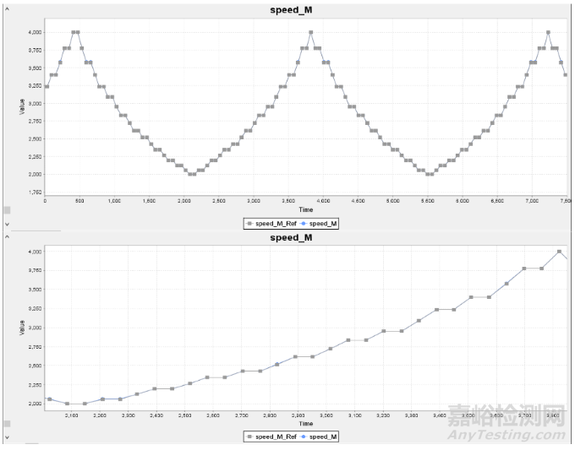The width and height of the screenshot is (575, 450).
Task: Click speed_M blue marker in top chart legend
Action: (x=304, y=223)
